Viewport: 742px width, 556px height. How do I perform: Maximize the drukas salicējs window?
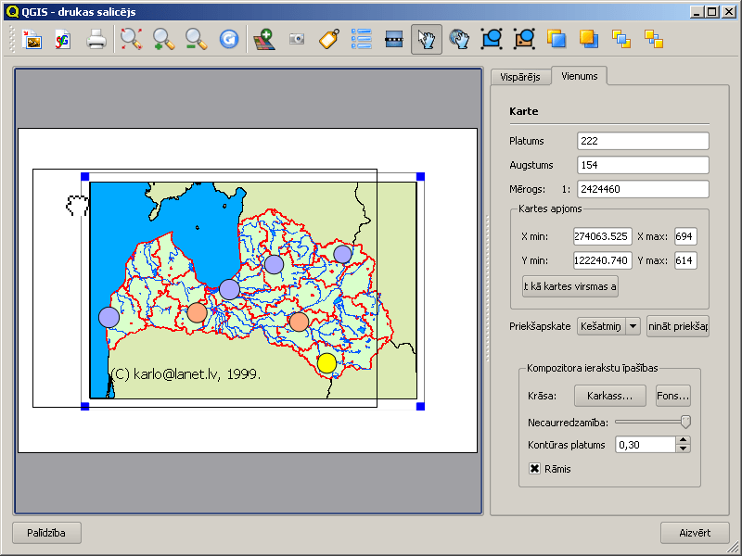pyautogui.click(x=711, y=12)
